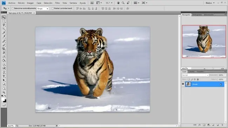Screen dimensions: 228x128
Task: Open the Screen Mode dropdown
Action: 145,3
